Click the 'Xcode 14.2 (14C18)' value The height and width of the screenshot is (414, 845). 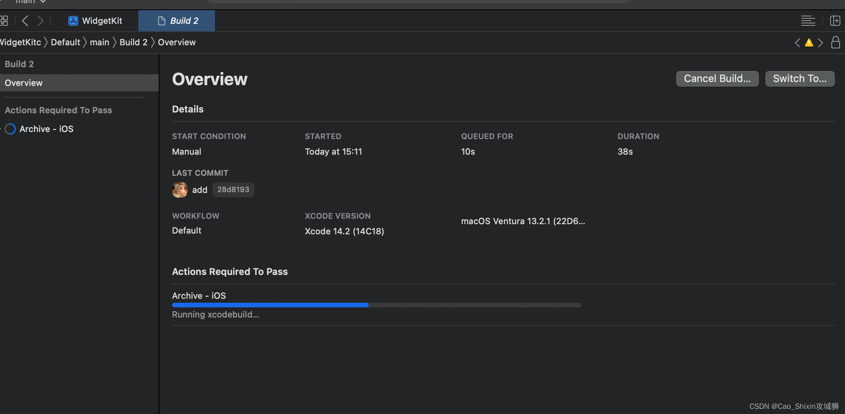coord(344,231)
